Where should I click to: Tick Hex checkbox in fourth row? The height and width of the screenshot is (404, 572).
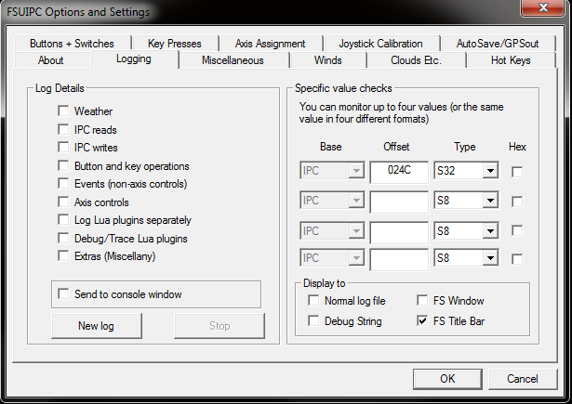pos(517,259)
